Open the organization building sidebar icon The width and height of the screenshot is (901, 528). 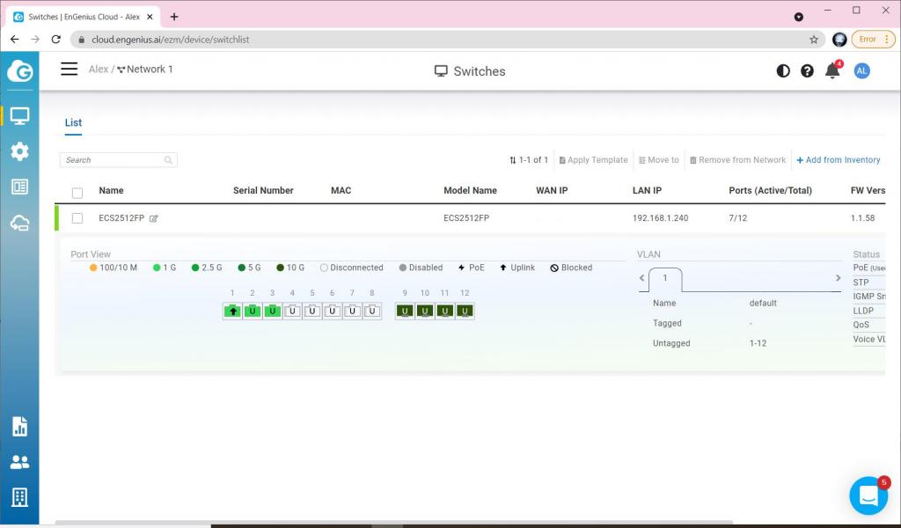[19, 497]
